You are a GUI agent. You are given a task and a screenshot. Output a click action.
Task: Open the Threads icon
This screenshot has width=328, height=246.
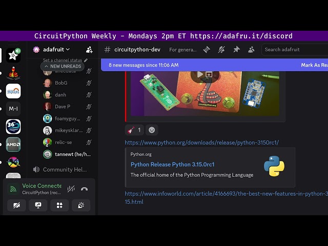207,50
